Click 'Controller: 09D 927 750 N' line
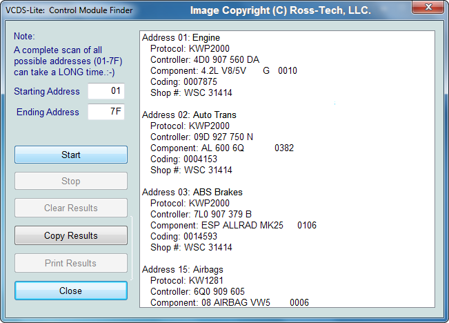 pos(201,137)
